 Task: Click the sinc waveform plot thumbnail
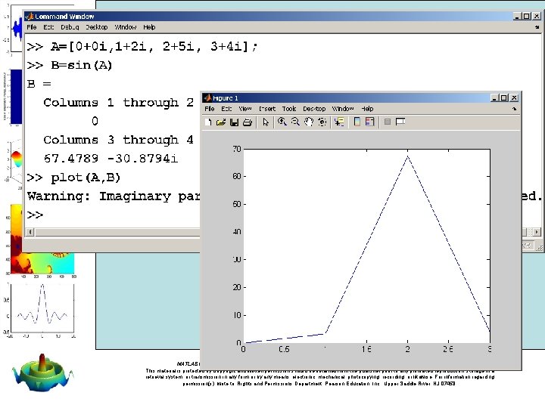tap(41, 309)
